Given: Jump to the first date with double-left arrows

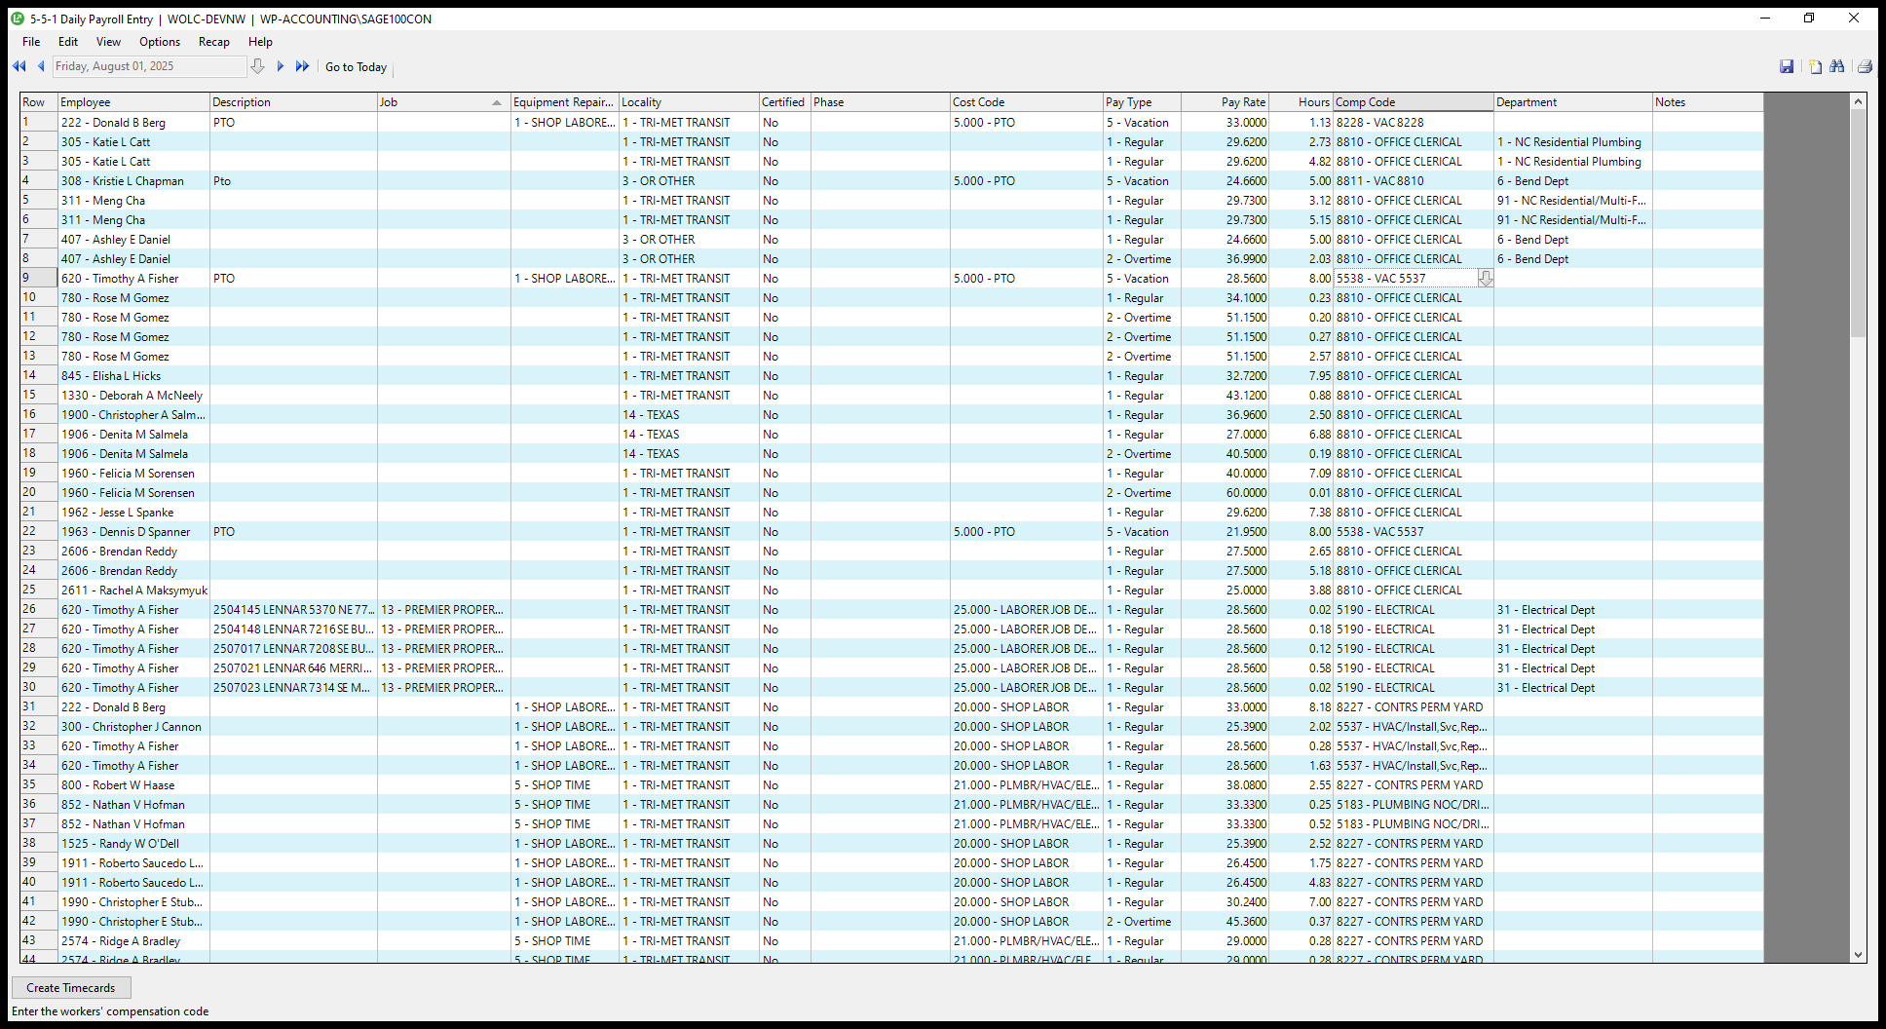Looking at the screenshot, I should 19,66.
